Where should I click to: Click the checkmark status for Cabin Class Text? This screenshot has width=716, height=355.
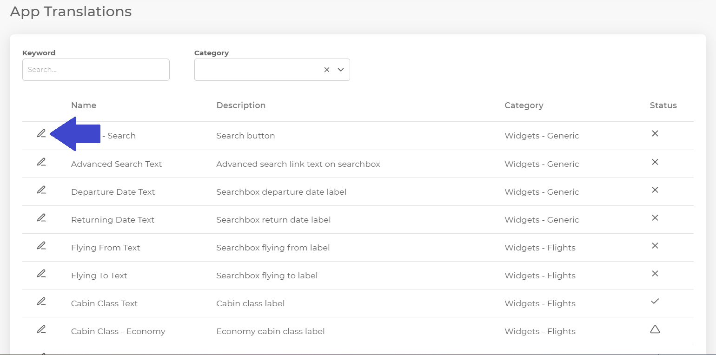pos(655,302)
